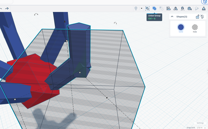Click the white resize handle at the column base
208x129 pixels.
coord(80,72)
